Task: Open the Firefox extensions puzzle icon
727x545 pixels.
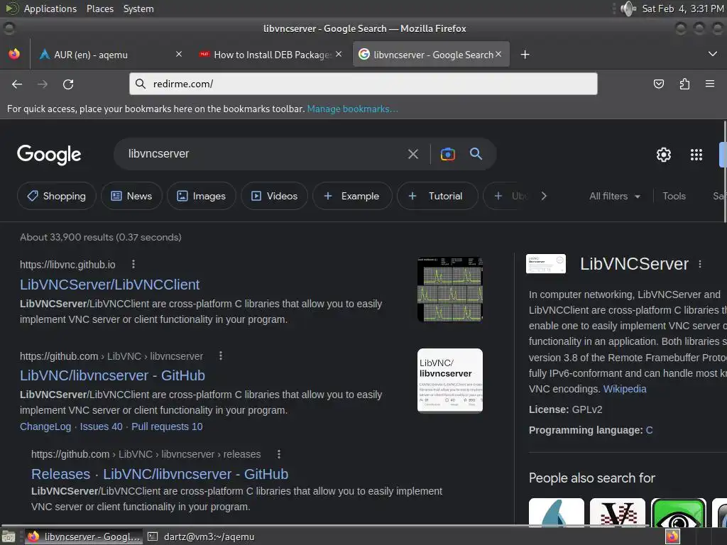Action: tap(684, 84)
